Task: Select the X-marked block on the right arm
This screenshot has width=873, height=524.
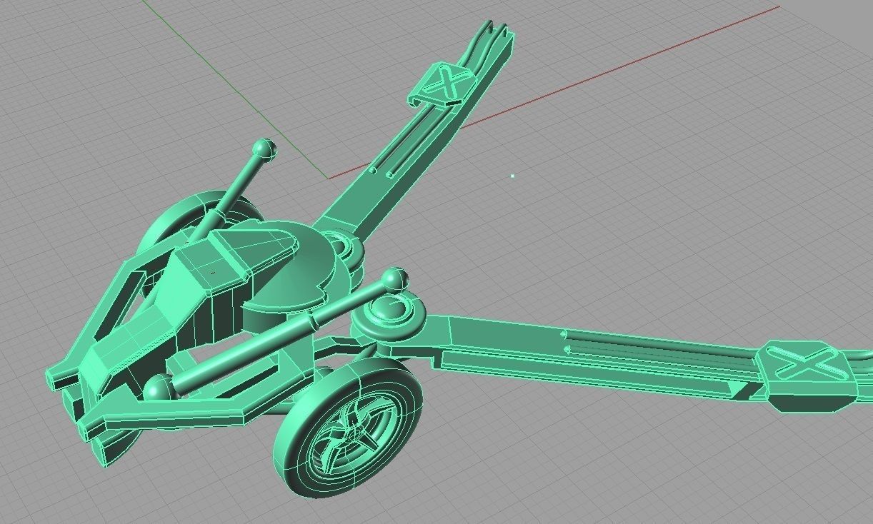Action: tap(807, 377)
